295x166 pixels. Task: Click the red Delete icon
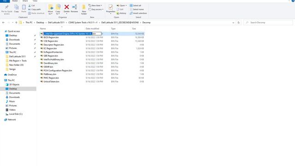[66, 7]
